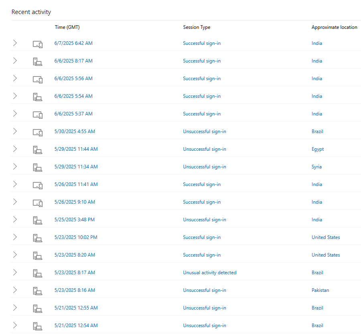
Task: Click the Session Type column header
Action: click(197, 27)
